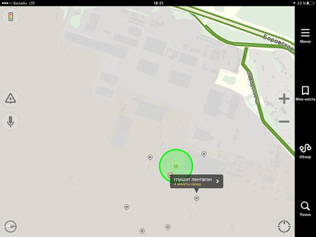Expand the 'глушит пентагон' popup chevron
The height and width of the screenshot is (237, 316).
218,181
